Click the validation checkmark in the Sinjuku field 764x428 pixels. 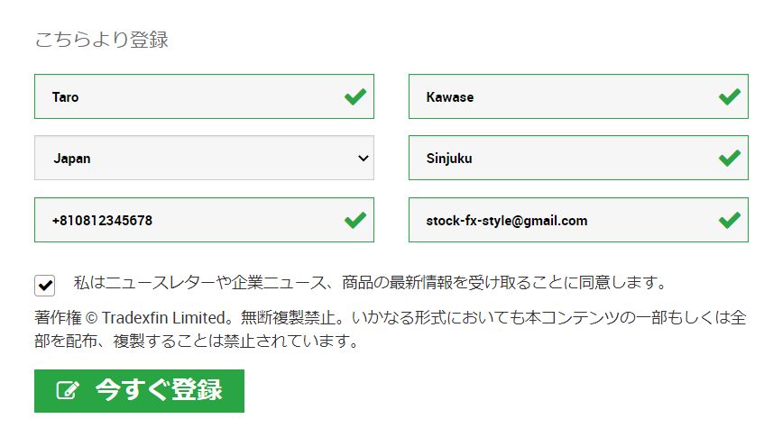click(729, 158)
